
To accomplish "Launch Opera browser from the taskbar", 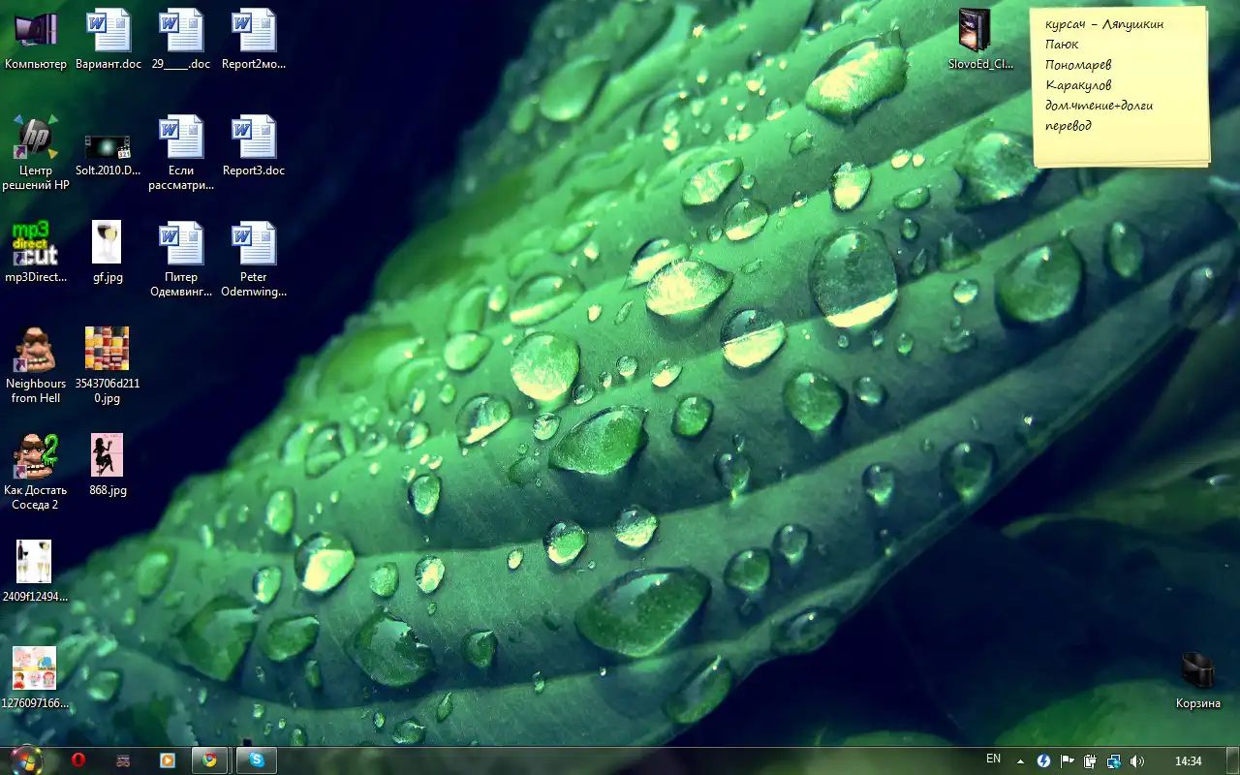I will [77, 760].
